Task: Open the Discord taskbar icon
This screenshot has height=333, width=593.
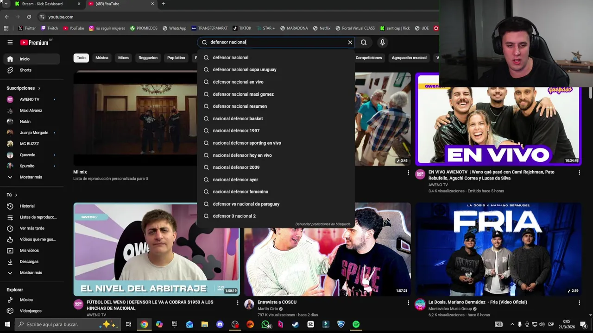Action: pyautogui.click(x=220, y=324)
